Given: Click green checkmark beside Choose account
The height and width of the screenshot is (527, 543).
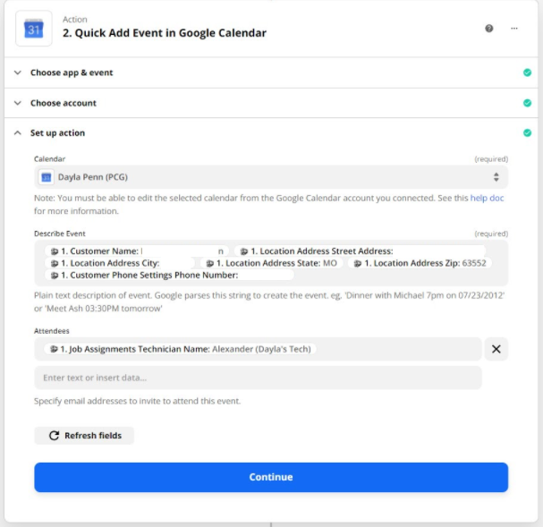Looking at the screenshot, I should point(527,103).
